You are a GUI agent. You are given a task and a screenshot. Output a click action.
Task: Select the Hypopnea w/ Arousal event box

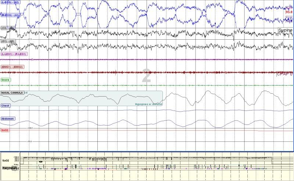click(81, 98)
